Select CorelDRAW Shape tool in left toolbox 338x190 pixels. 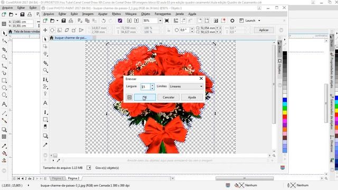coord(4,41)
